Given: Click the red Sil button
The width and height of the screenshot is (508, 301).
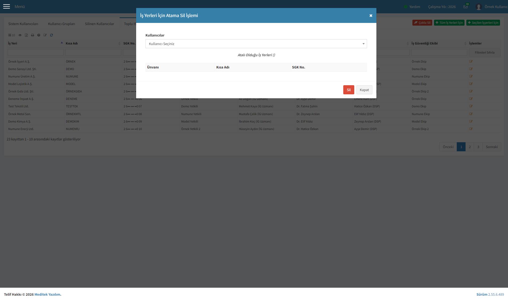Looking at the screenshot, I should click(x=349, y=90).
